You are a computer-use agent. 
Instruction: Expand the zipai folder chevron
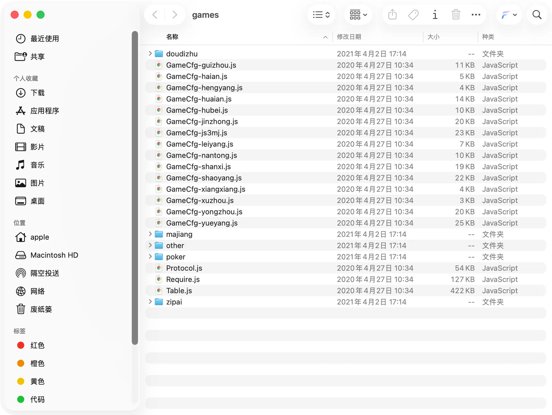pos(150,302)
